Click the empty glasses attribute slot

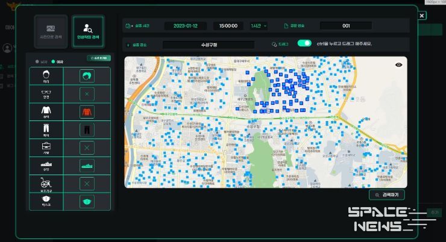(88, 94)
